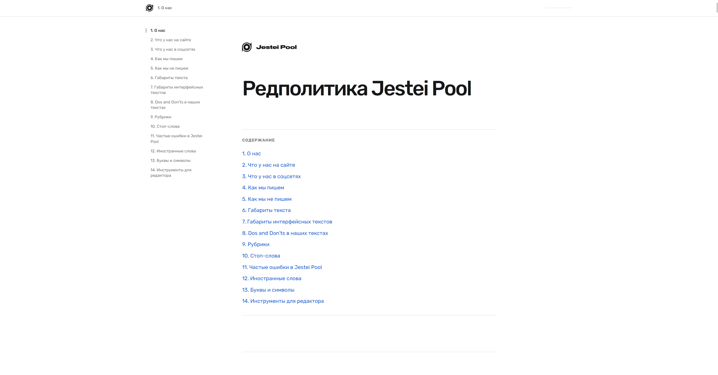
Task: Open contents link '5. Как мы не пишем'
Action: tap(267, 199)
